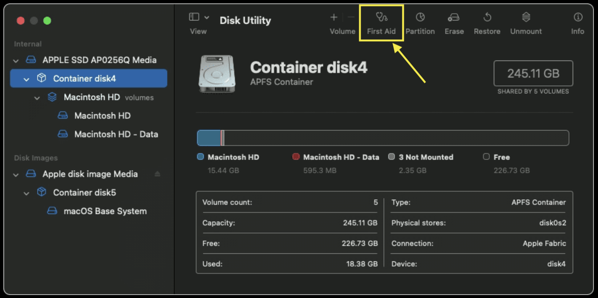The width and height of the screenshot is (598, 298).
Task: Add a volume with plus icon
Action: 333,17
